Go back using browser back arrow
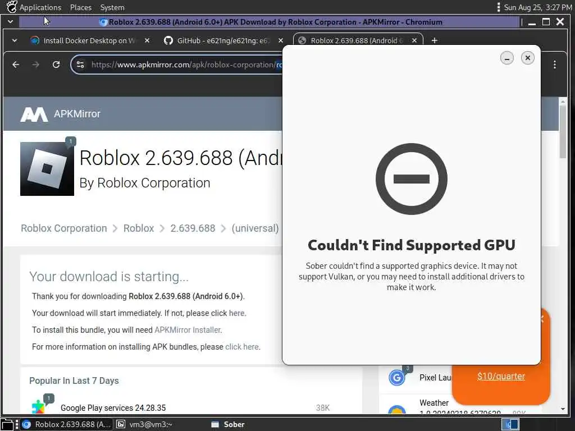The width and height of the screenshot is (575, 431). pos(16,65)
